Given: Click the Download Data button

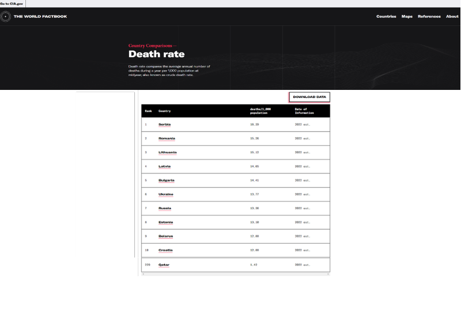Looking at the screenshot, I should (309, 97).
